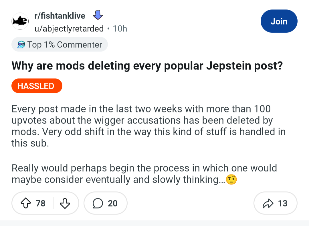Open the post author's username link
The image size is (309, 226).
69,29
